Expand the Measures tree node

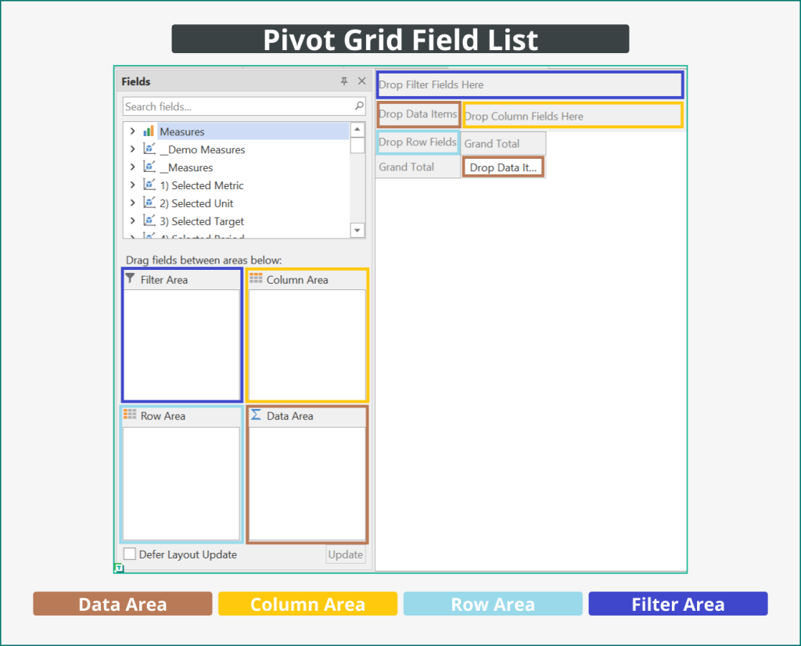coord(131,131)
